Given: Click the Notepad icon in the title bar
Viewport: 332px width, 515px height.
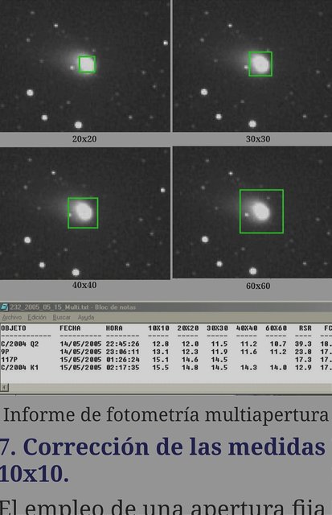Looking at the screenshot, I should tap(4, 307).
